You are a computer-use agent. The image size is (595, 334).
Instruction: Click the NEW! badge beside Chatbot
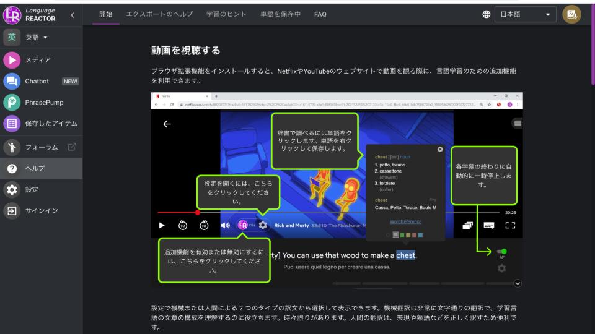(x=71, y=81)
